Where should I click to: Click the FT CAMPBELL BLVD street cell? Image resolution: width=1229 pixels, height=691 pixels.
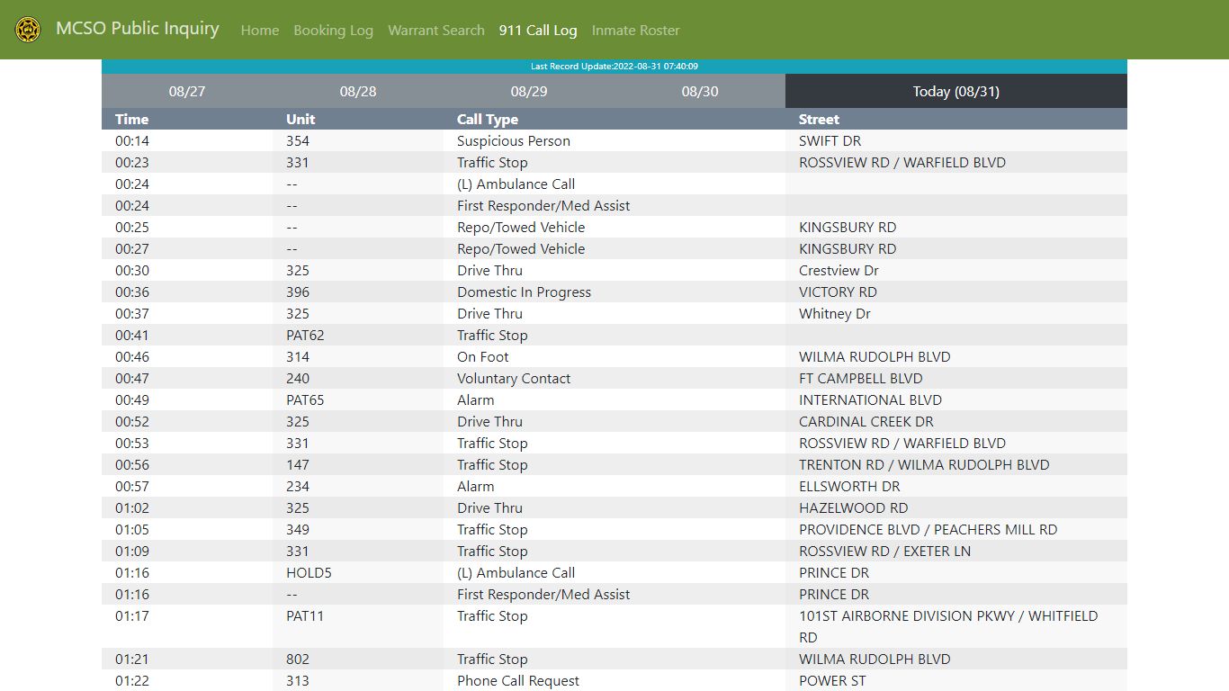(956, 378)
